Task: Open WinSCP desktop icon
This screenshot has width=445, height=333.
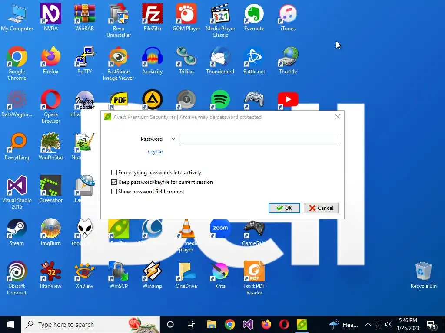Action: pyautogui.click(x=119, y=275)
